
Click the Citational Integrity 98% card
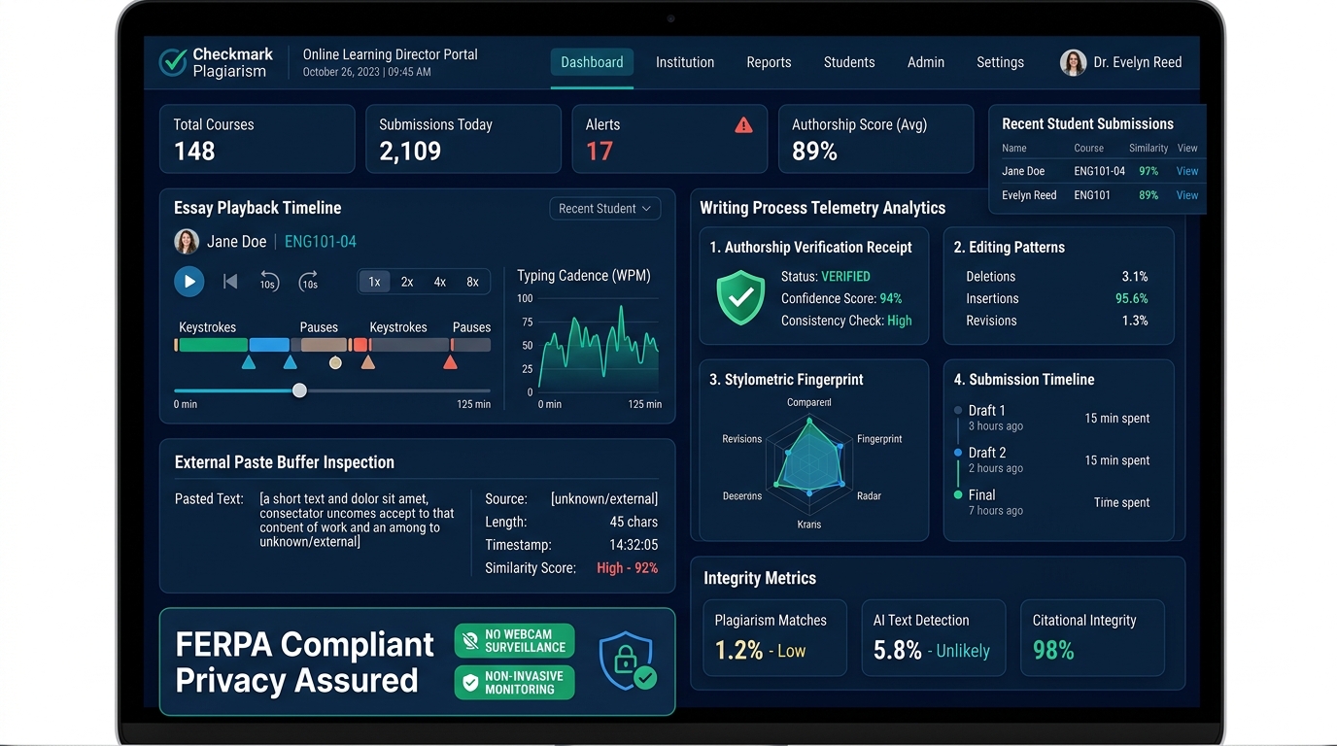pos(1092,638)
